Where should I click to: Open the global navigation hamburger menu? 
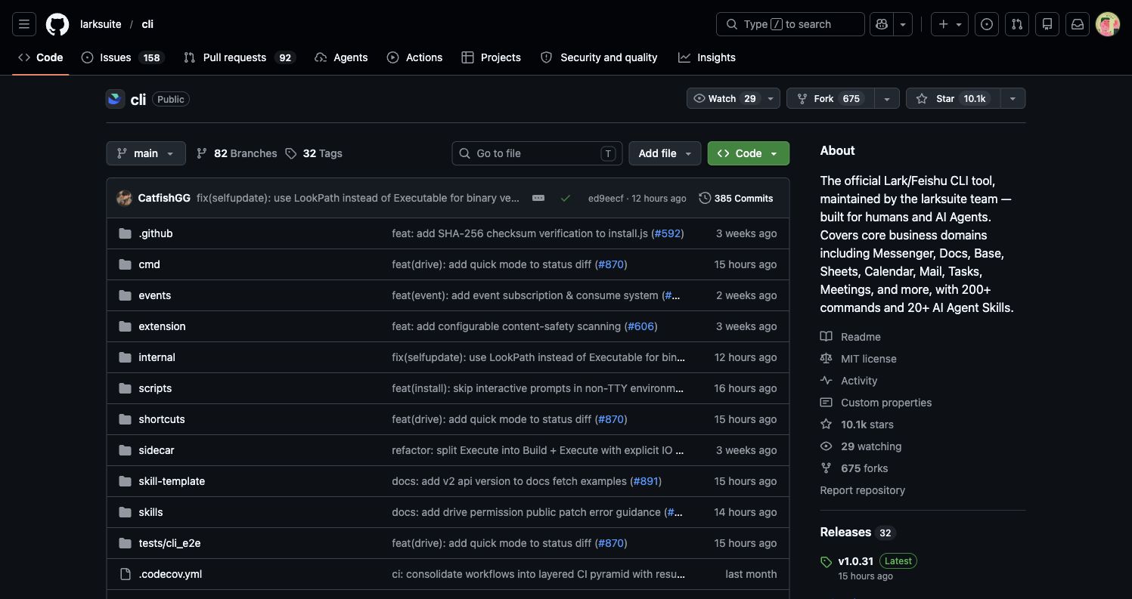coord(24,24)
